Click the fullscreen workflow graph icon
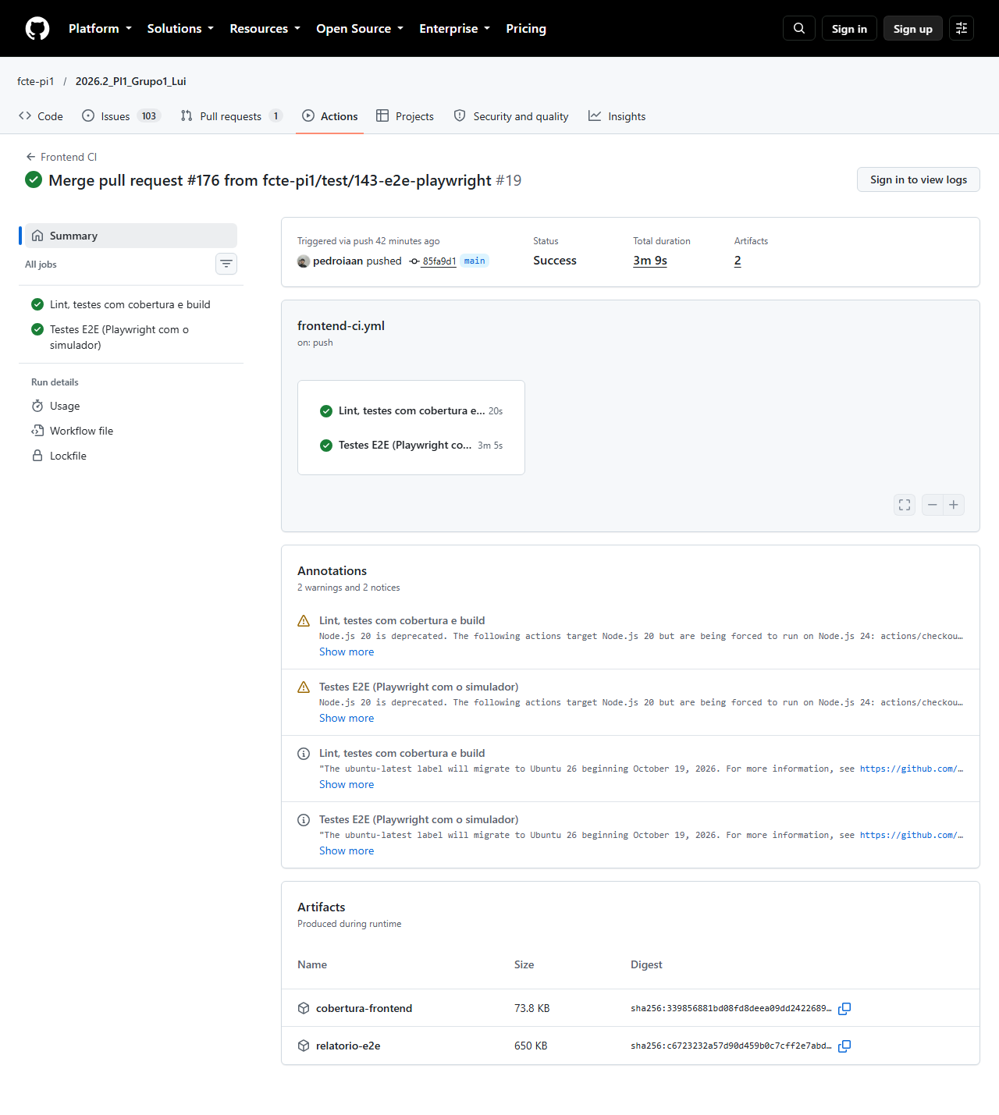999x1115 pixels. [x=905, y=505]
